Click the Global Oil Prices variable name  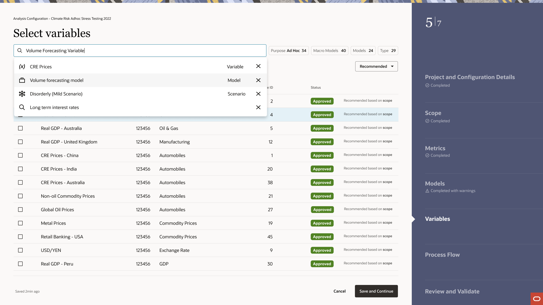[57, 210]
